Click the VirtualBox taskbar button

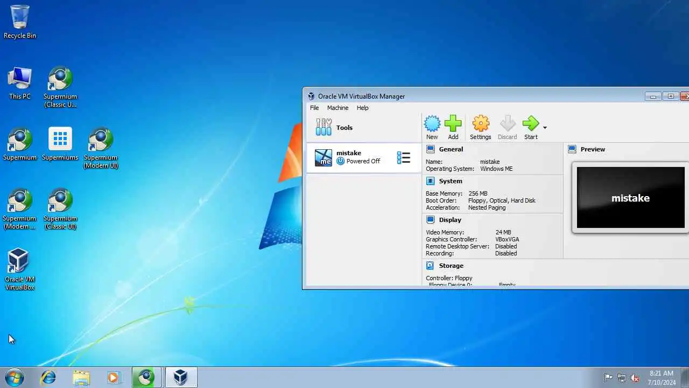[181, 378]
